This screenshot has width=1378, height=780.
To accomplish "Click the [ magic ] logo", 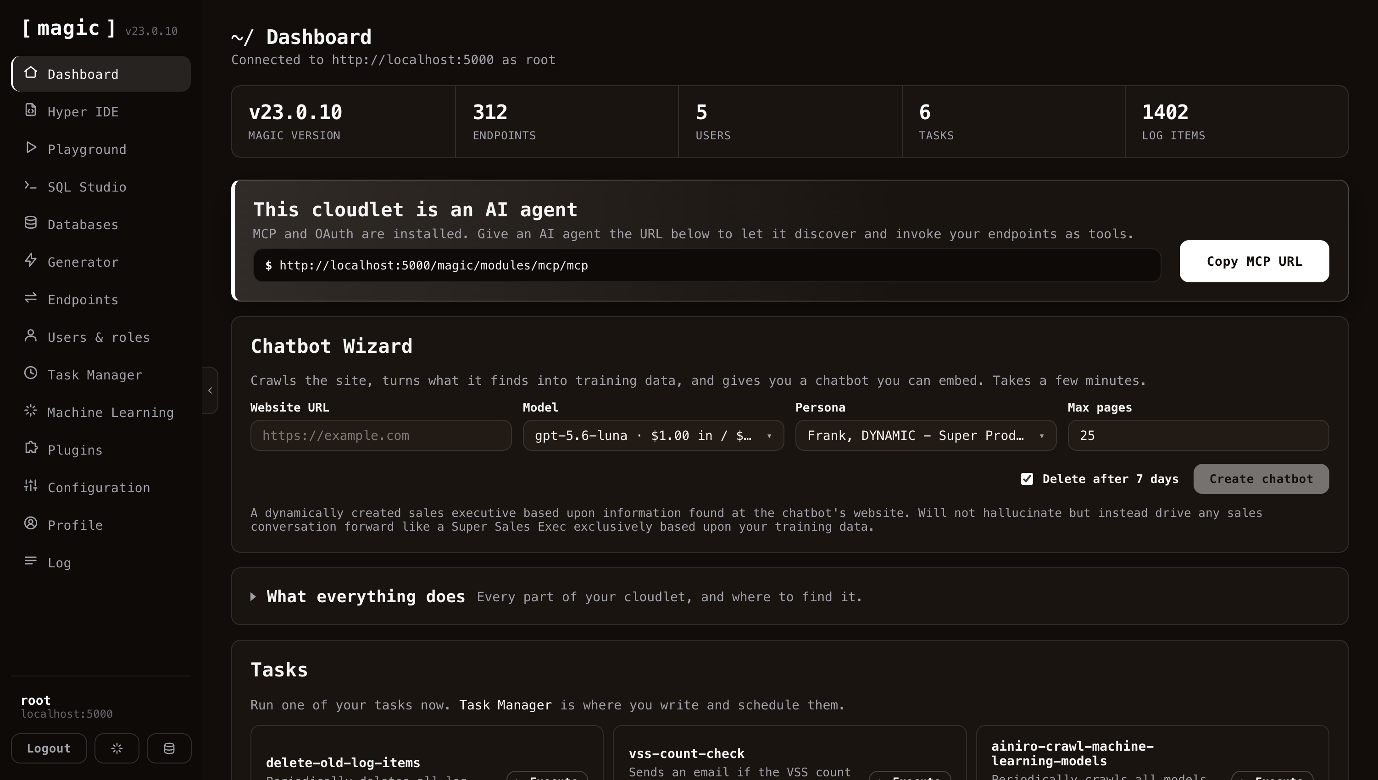I will 69,27.
